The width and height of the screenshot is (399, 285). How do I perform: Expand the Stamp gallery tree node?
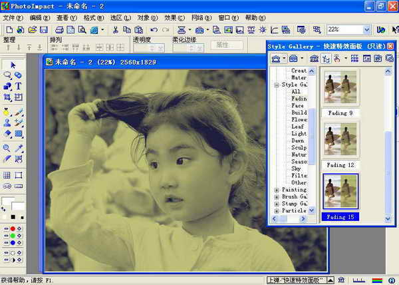pos(277,204)
